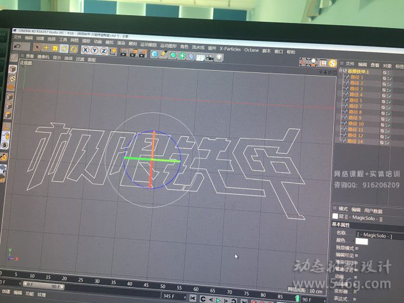Toggle green checkmark of 路径 12
The width and height of the screenshot is (404, 303).
389,137
